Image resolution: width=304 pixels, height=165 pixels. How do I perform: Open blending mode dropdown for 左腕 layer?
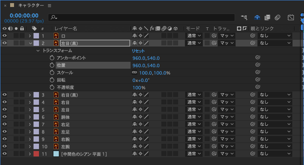click(x=194, y=146)
